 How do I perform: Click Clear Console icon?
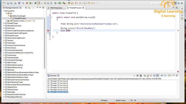coord(145,76)
